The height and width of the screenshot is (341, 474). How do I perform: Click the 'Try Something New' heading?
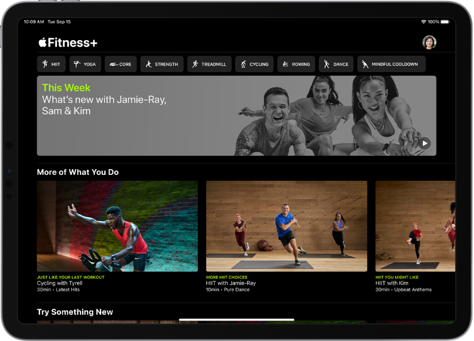coord(75,312)
